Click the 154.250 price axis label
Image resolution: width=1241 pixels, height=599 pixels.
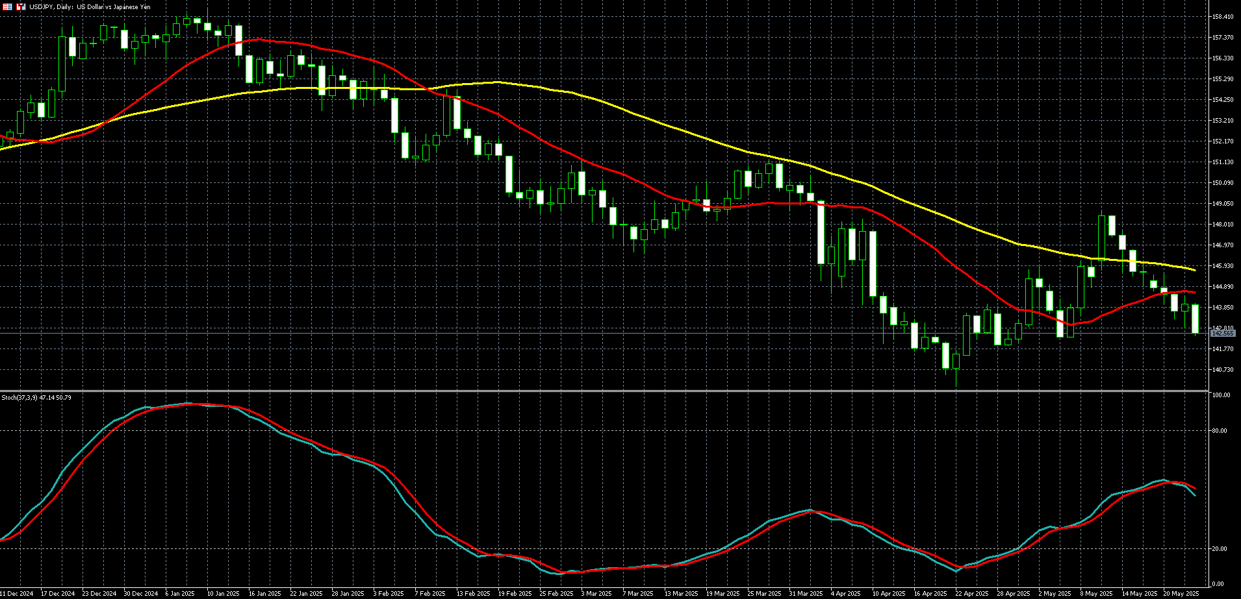coord(1223,100)
